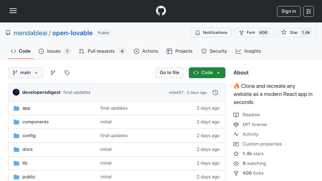
Task: Open developersdigest author profile link
Action: pos(41,93)
